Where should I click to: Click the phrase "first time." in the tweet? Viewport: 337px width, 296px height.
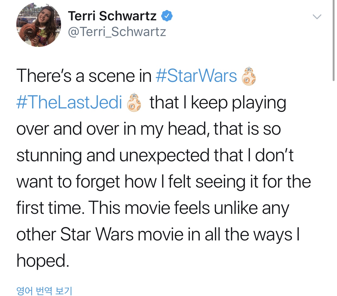[x=49, y=208]
